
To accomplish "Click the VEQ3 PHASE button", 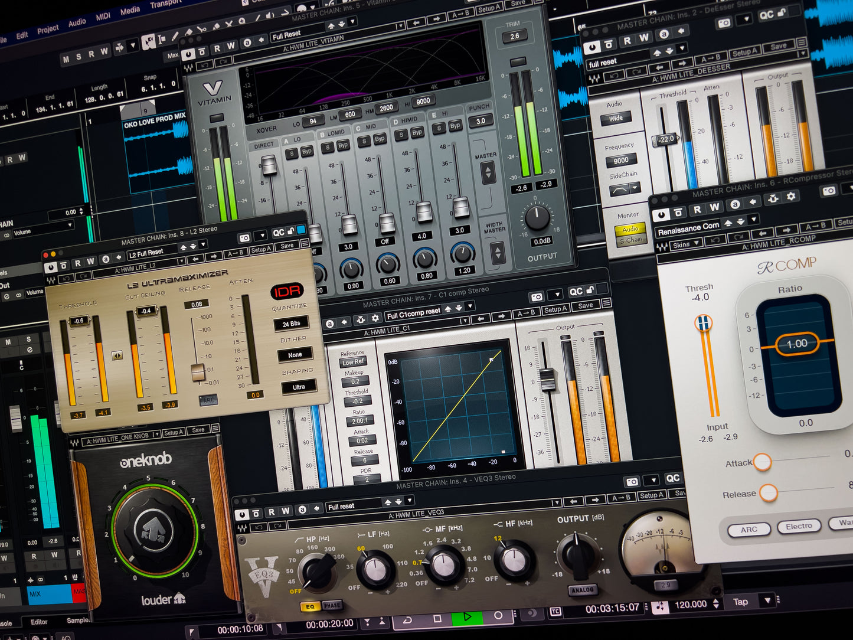I will tap(332, 605).
